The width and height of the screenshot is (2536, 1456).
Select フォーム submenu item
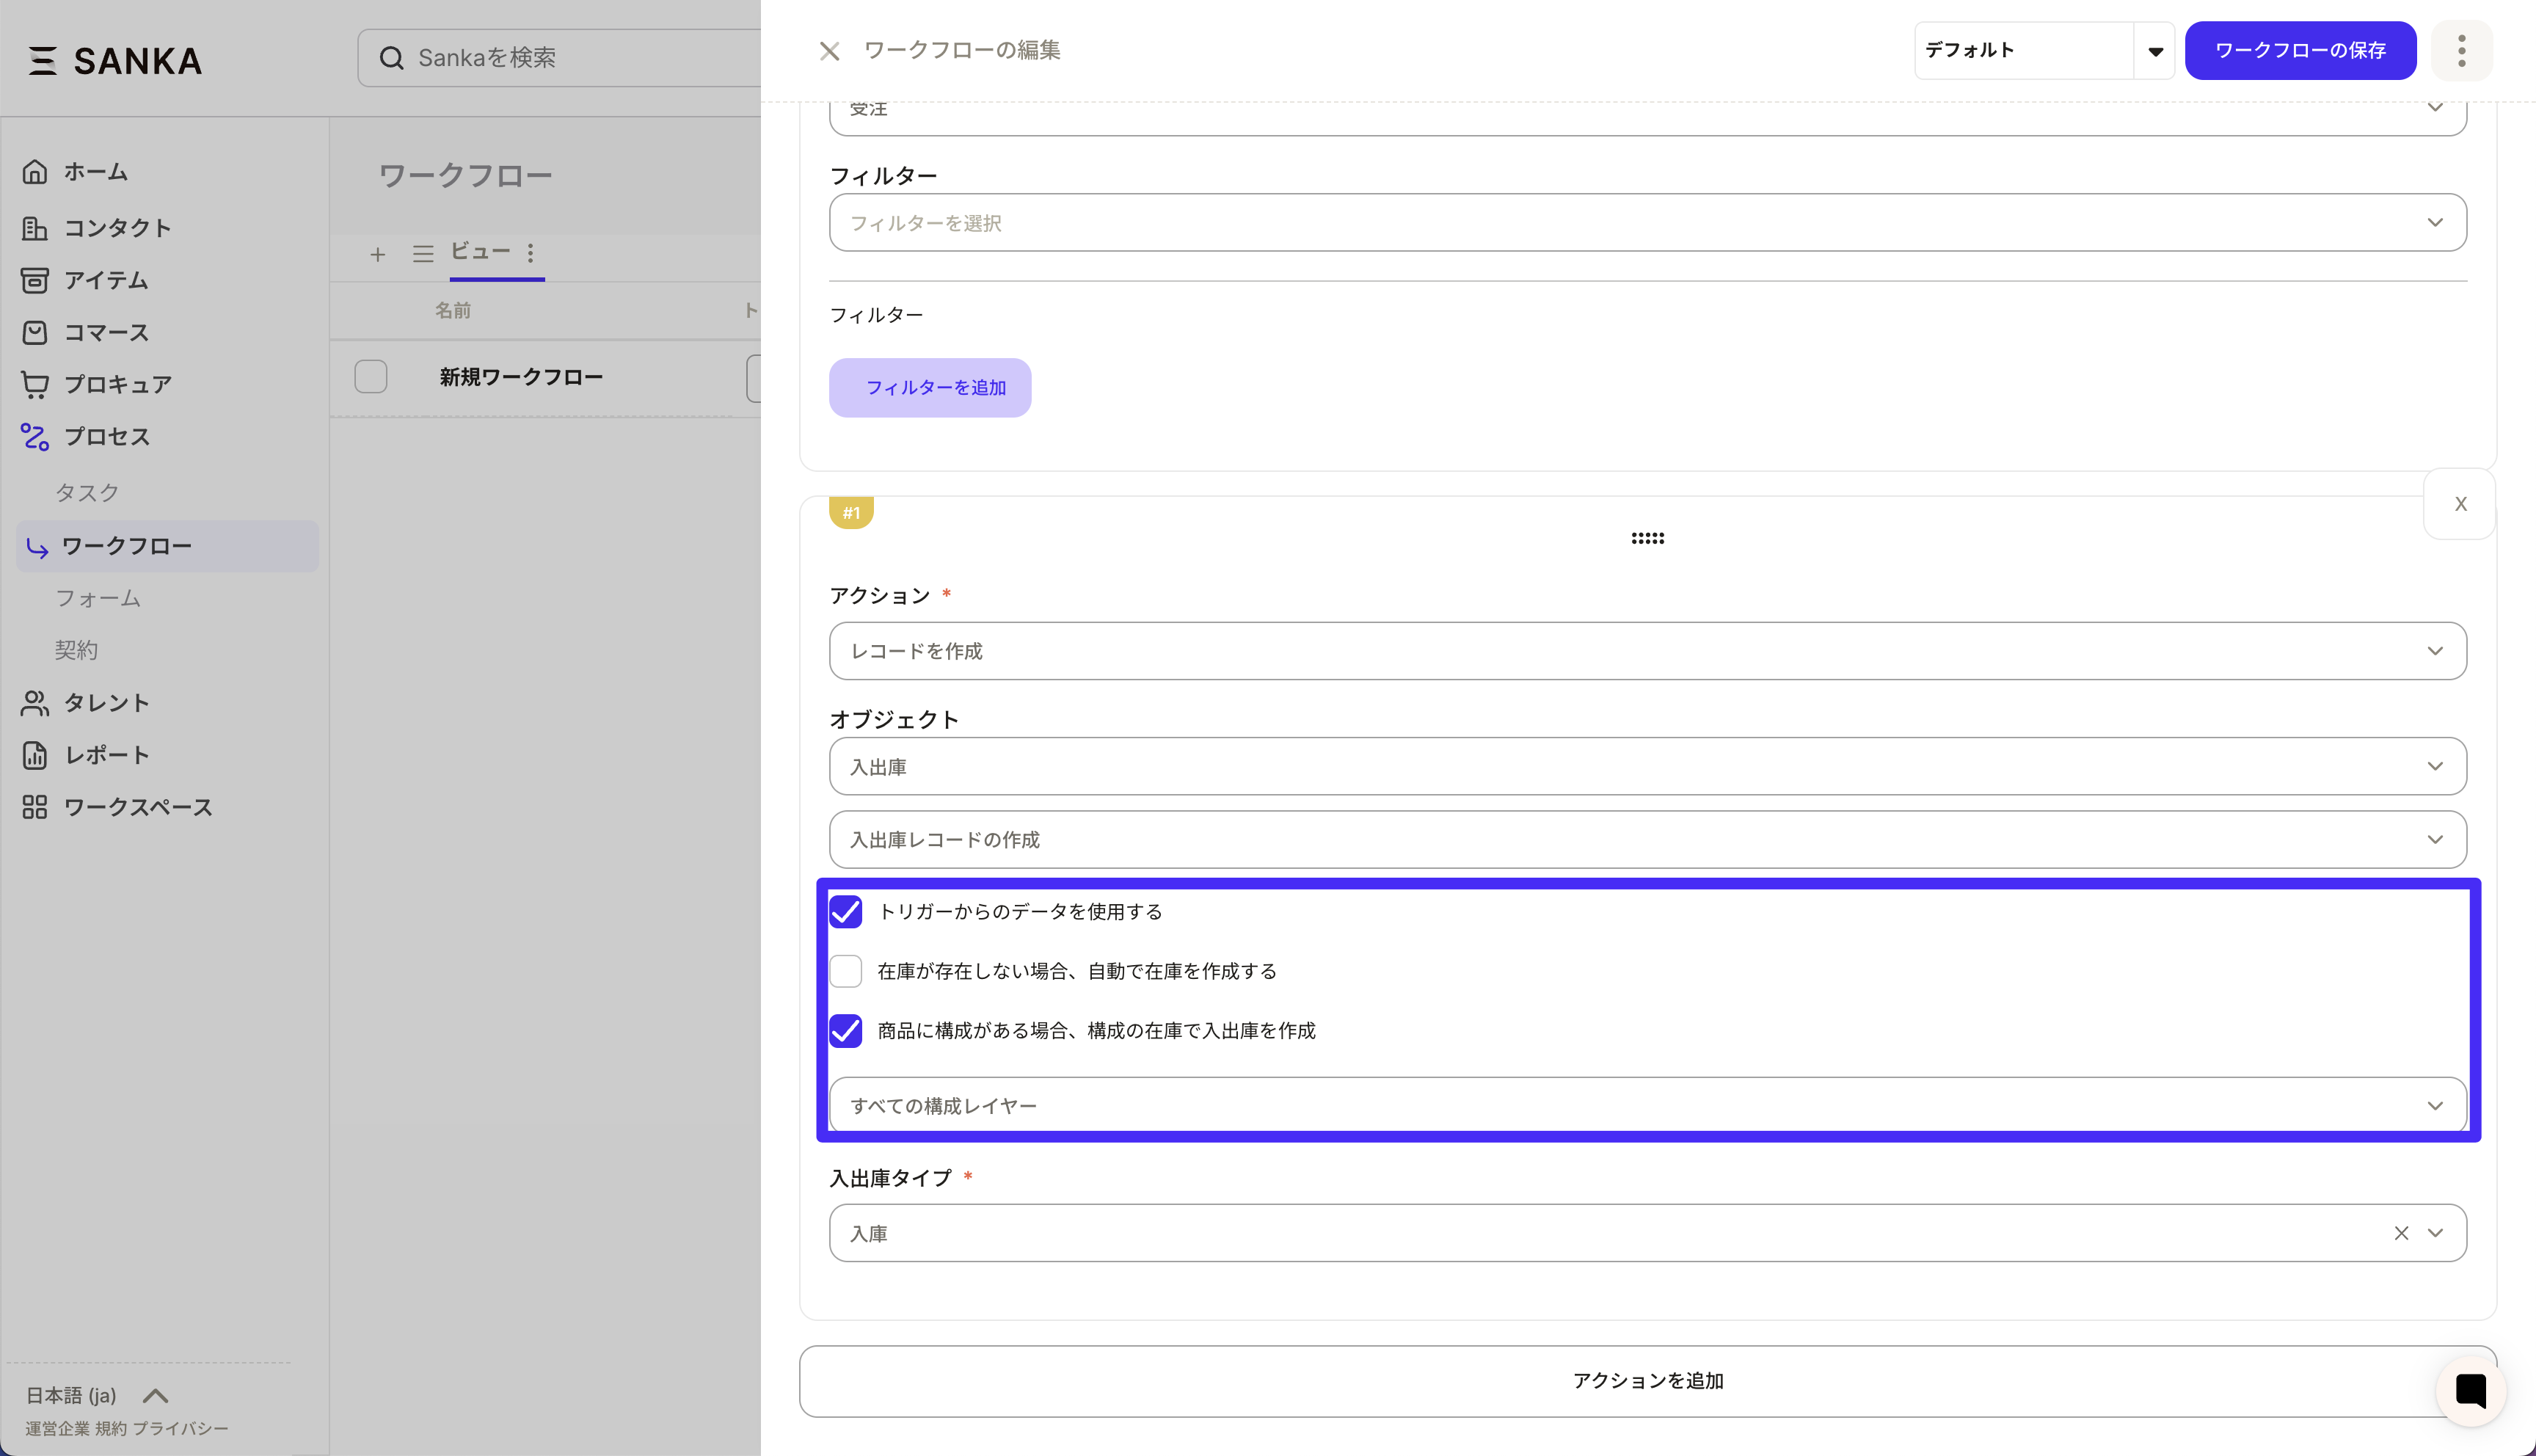98,598
